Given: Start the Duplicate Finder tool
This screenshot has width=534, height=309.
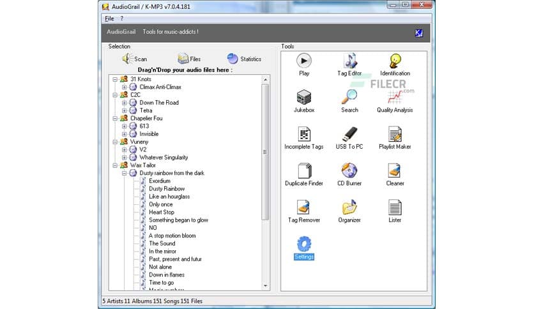Looking at the screenshot, I should coord(304,174).
